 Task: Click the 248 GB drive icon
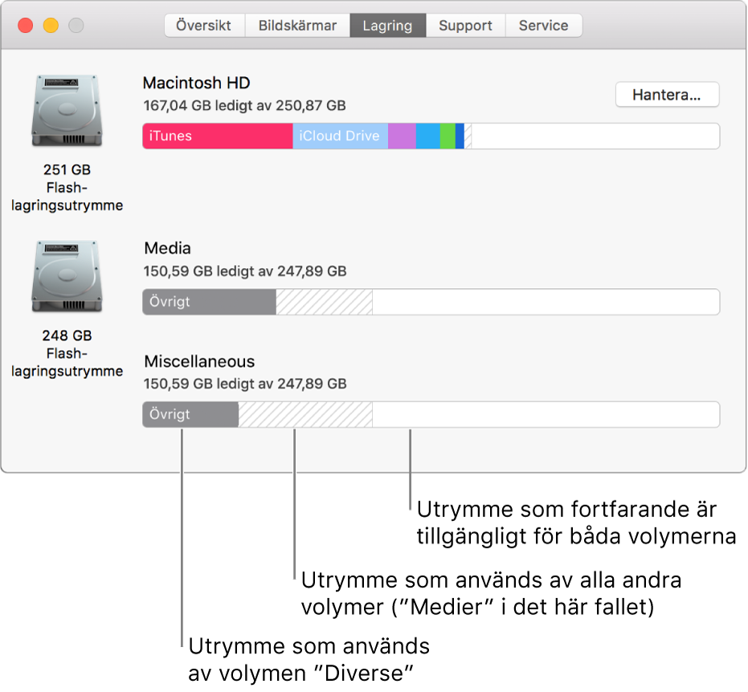(x=67, y=276)
